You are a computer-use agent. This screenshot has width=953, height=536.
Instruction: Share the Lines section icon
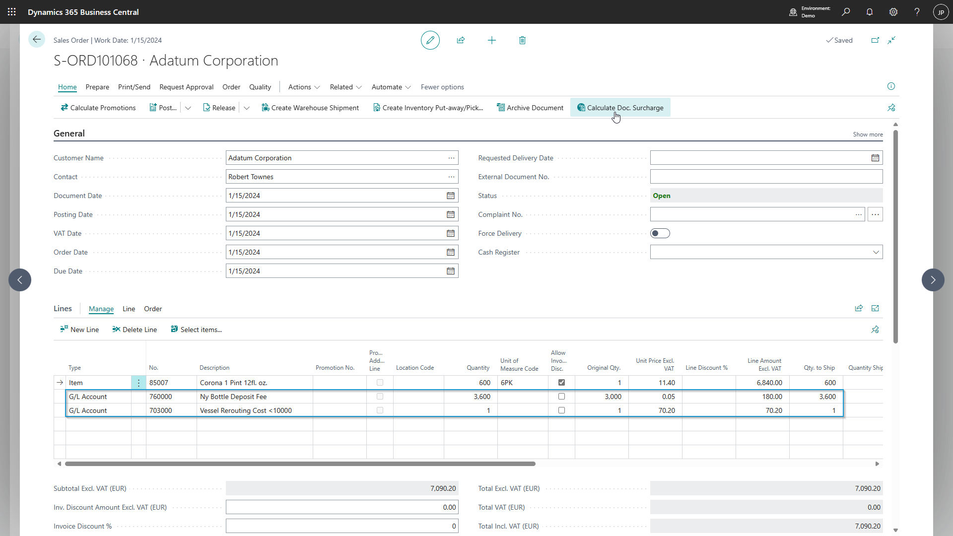click(859, 308)
